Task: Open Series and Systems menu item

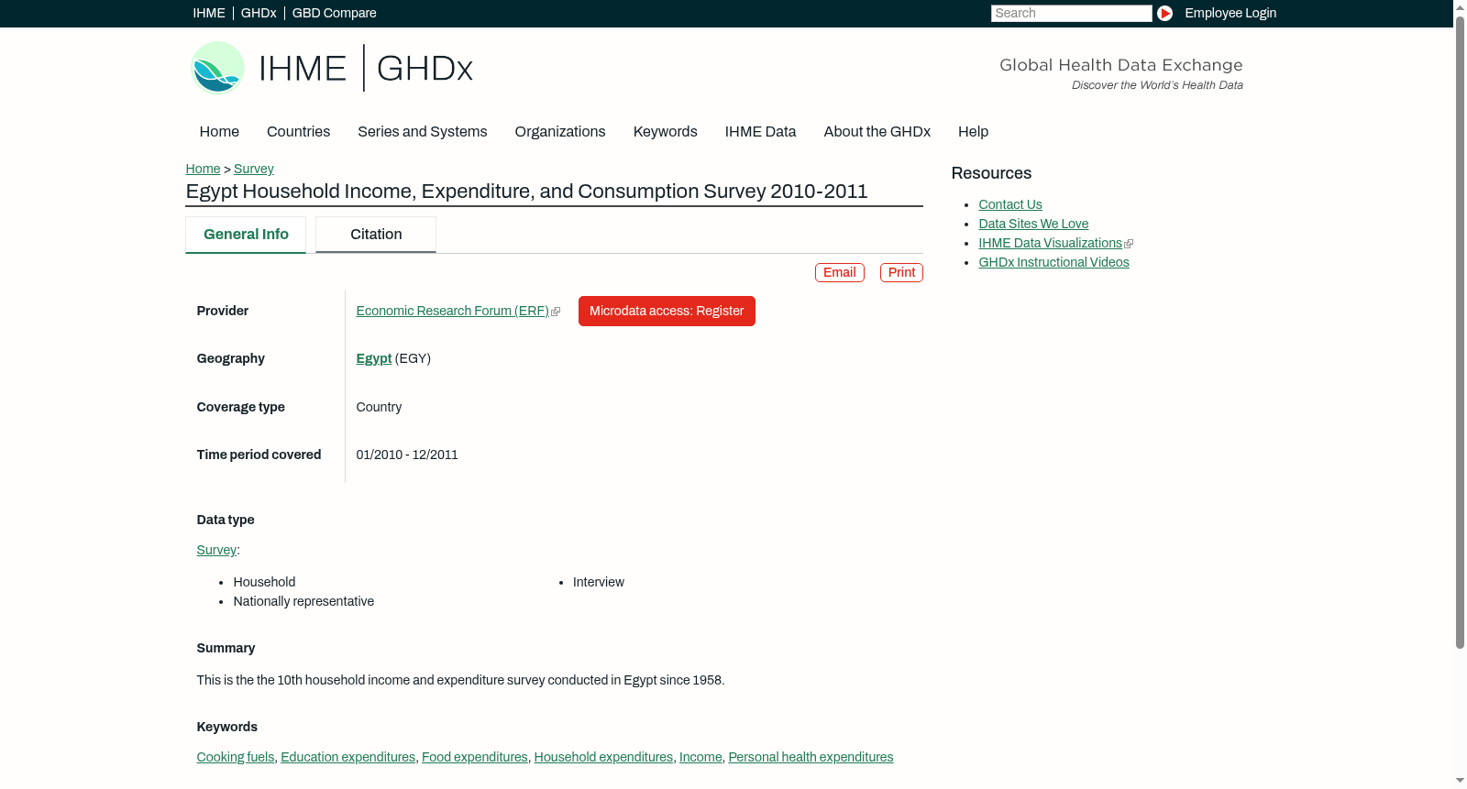Action: click(423, 132)
